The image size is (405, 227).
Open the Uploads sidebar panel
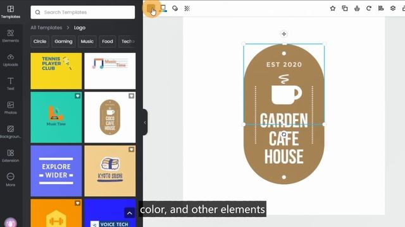pyautogui.click(x=10, y=60)
